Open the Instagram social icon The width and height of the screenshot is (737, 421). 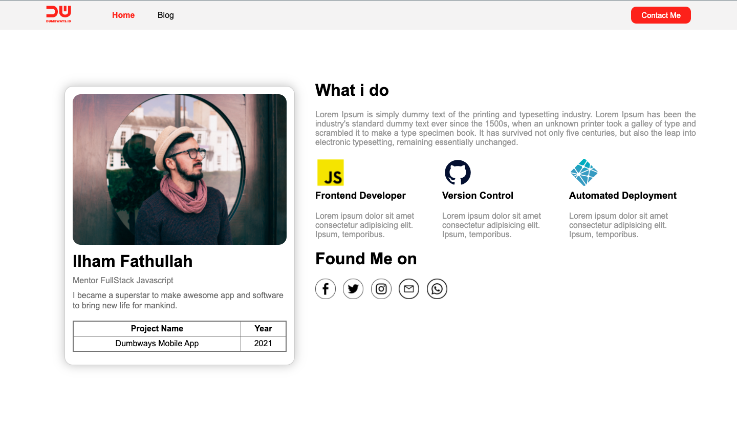pyautogui.click(x=381, y=289)
